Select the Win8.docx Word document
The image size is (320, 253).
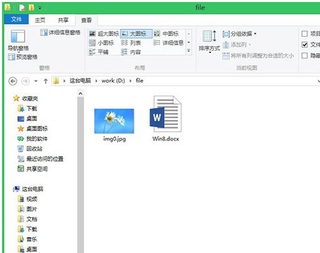tap(166, 119)
